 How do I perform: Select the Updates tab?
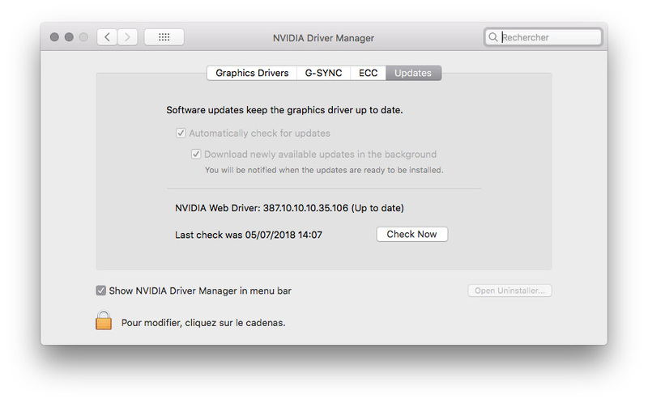413,73
